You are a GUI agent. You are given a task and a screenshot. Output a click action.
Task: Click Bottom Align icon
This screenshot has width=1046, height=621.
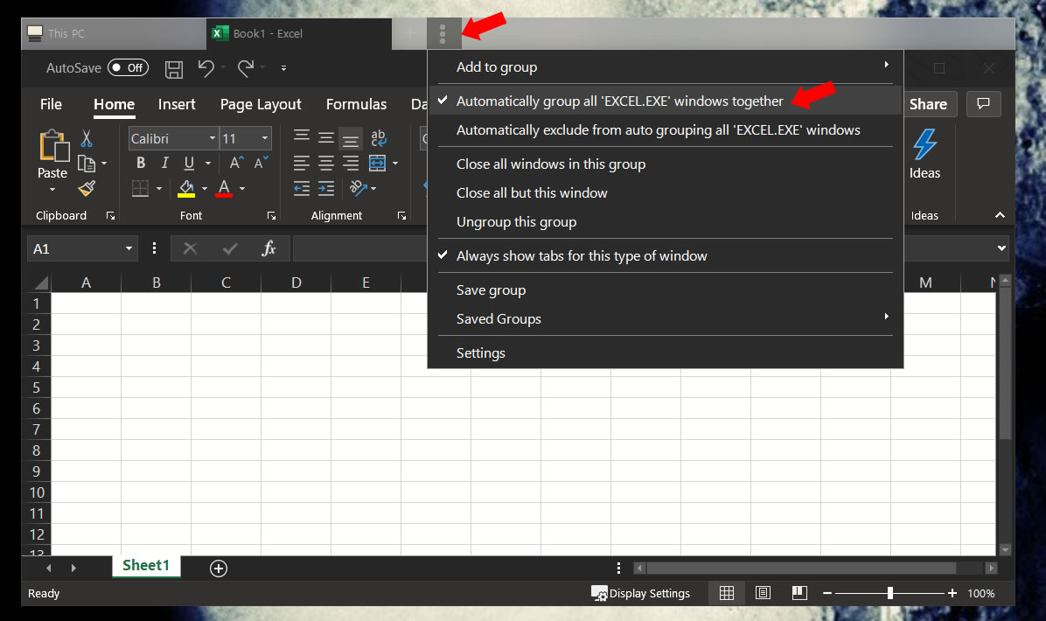(x=350, y=138)
